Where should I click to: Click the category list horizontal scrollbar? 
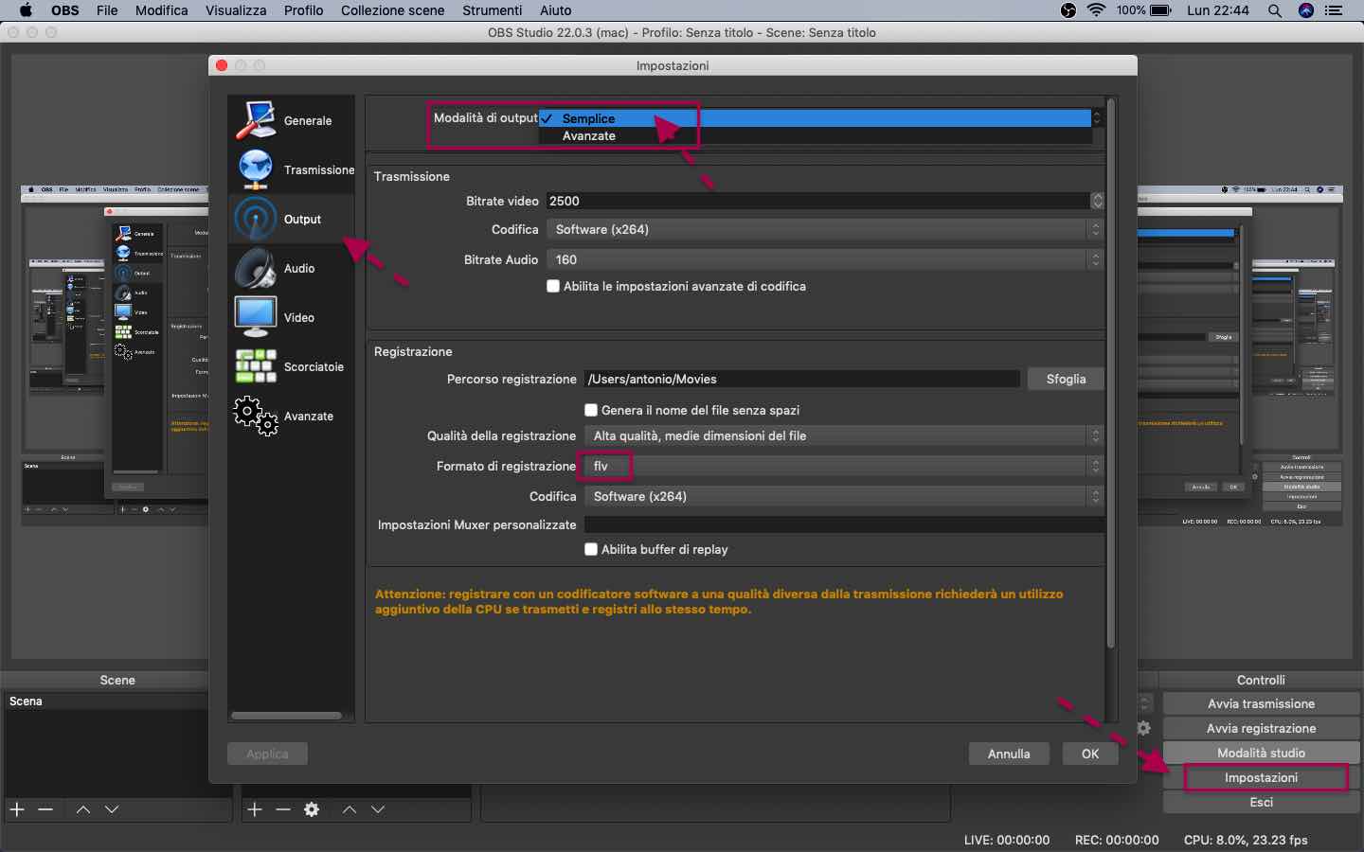point(286,716)
